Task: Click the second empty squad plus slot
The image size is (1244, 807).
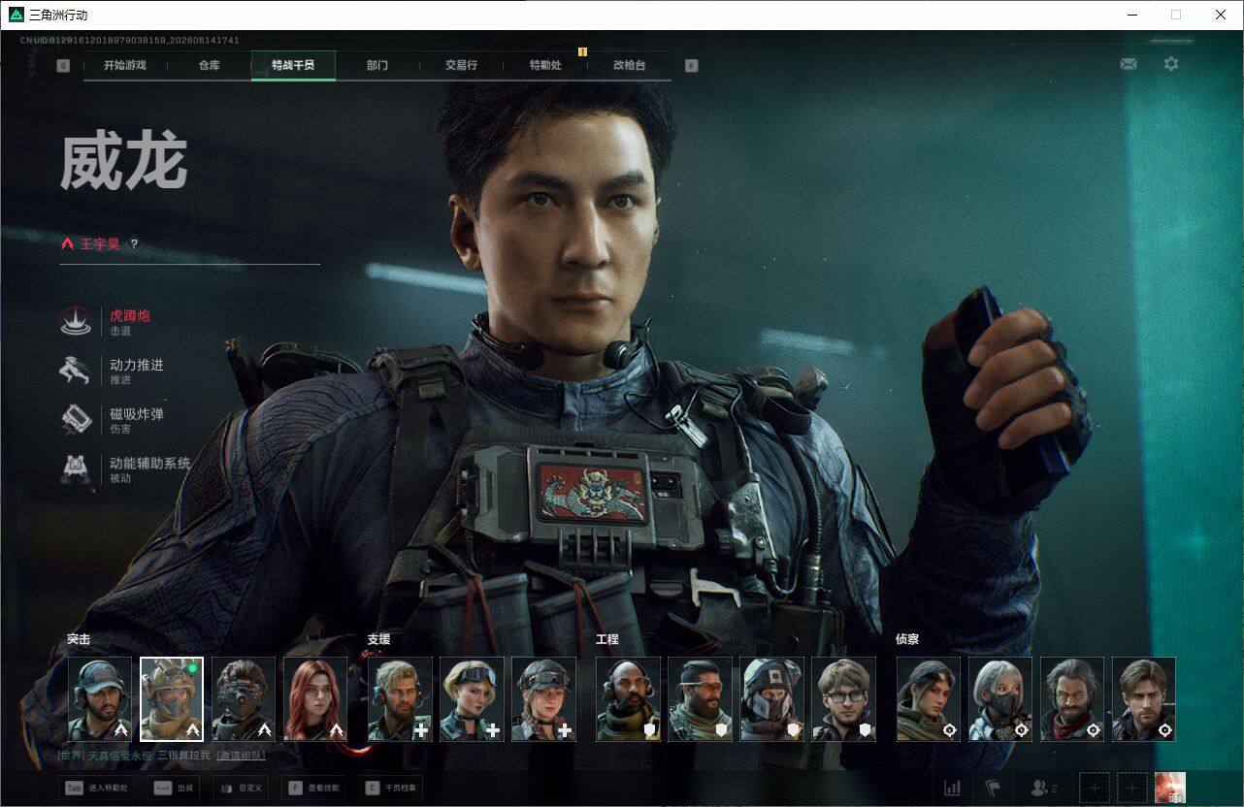Action: tap(1130, 788)
